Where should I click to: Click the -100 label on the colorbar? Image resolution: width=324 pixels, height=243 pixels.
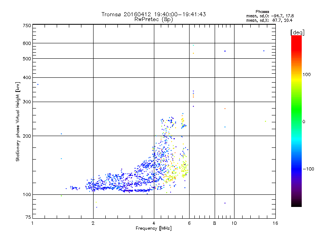tap(309, 169)
